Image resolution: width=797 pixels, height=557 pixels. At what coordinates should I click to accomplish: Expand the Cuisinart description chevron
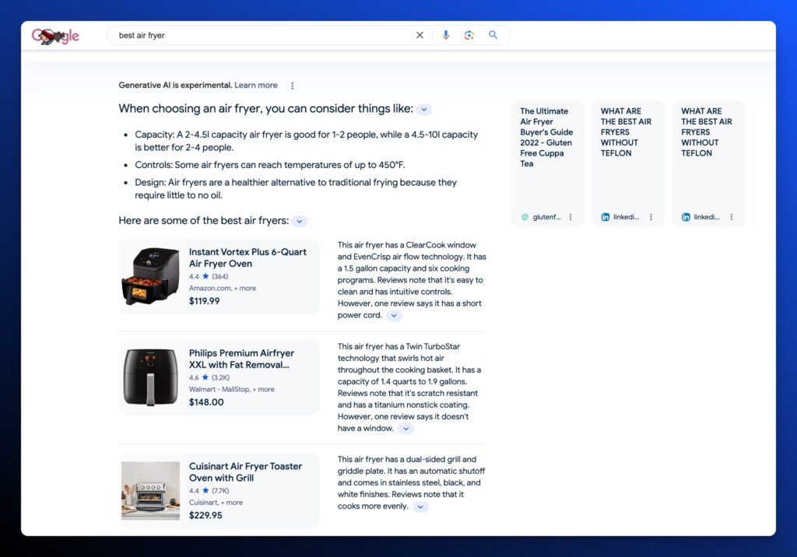tap(420, 506)
